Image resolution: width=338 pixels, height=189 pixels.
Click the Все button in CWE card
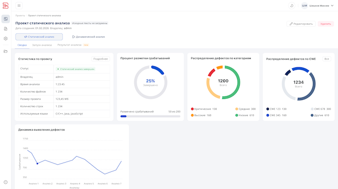[x=327, y=59]
